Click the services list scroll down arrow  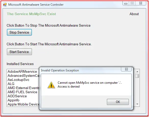tap(137, 104)
